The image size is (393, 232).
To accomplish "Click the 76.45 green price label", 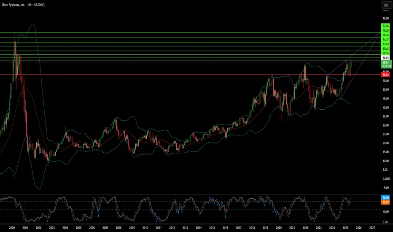I will tap(385, 35).
